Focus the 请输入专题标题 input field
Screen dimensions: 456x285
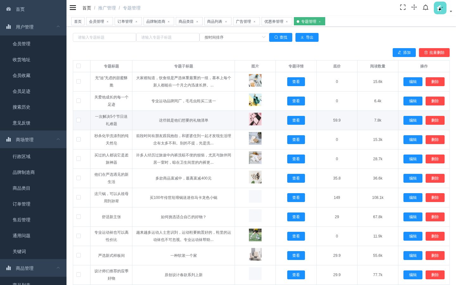(104, 37)
